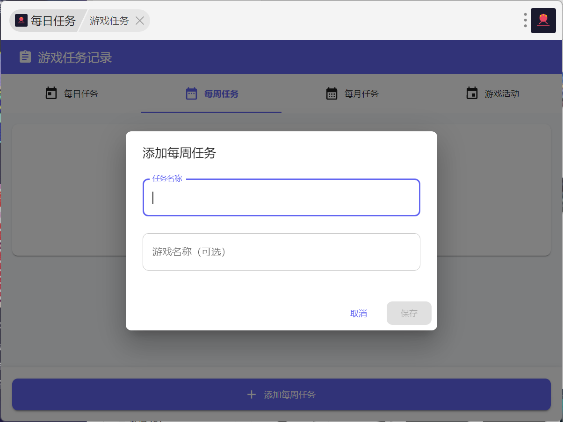Click the 添加每周任务 dialog title
Screen dimensions: 563x422
point(179,153)
